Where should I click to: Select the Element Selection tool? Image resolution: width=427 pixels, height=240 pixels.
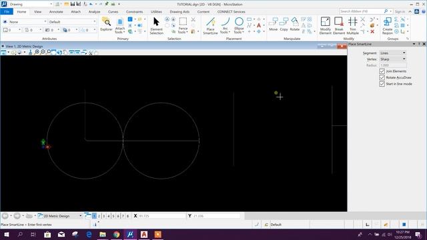pos(156,26)
